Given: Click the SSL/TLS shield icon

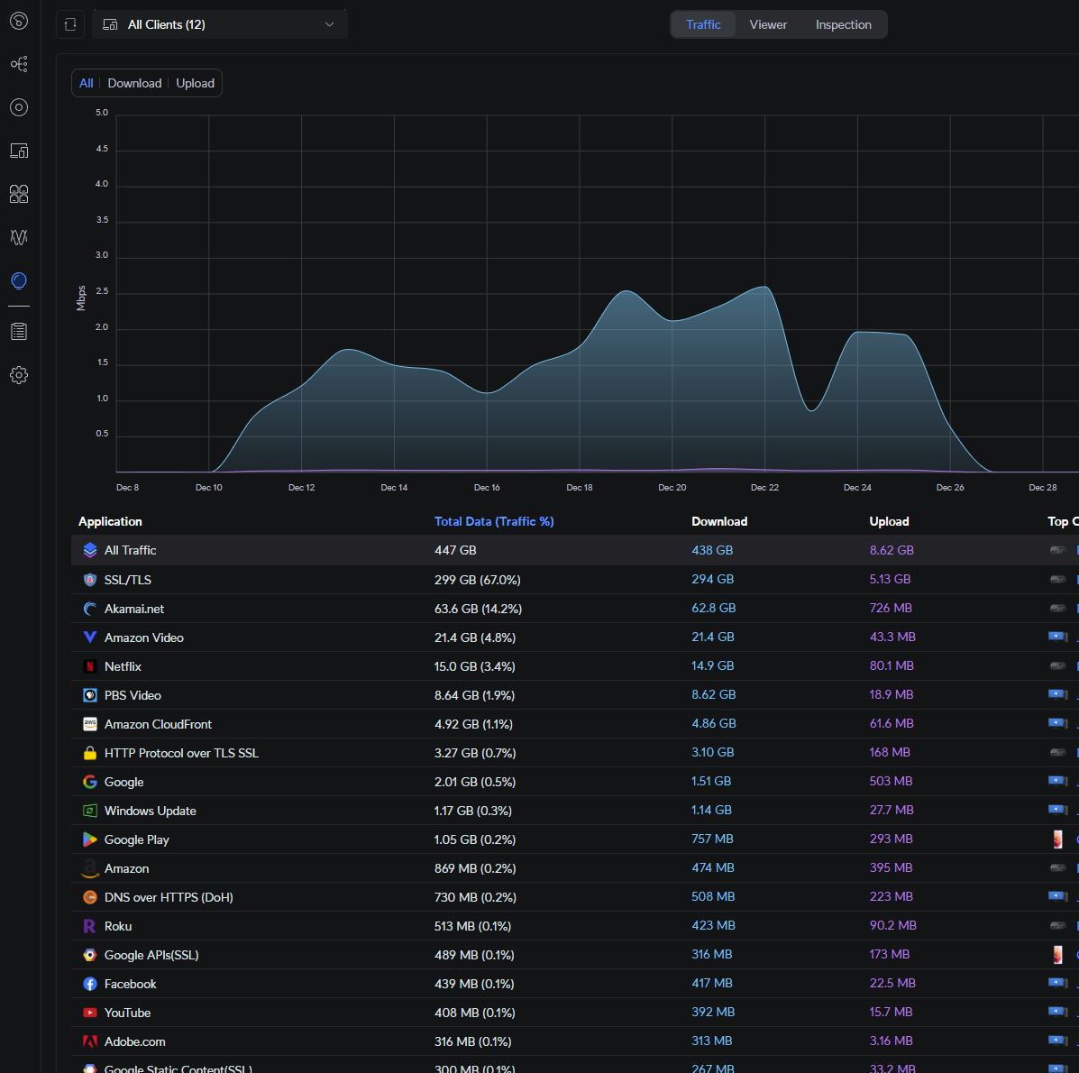Looking at the screenshot, I should click(x=89, y=580).
